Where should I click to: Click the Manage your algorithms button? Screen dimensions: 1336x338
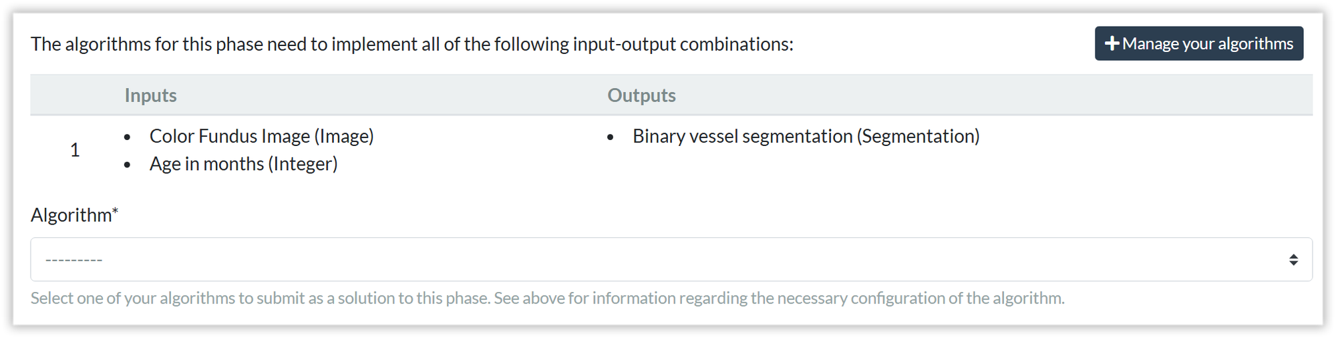click(1198, 43)
